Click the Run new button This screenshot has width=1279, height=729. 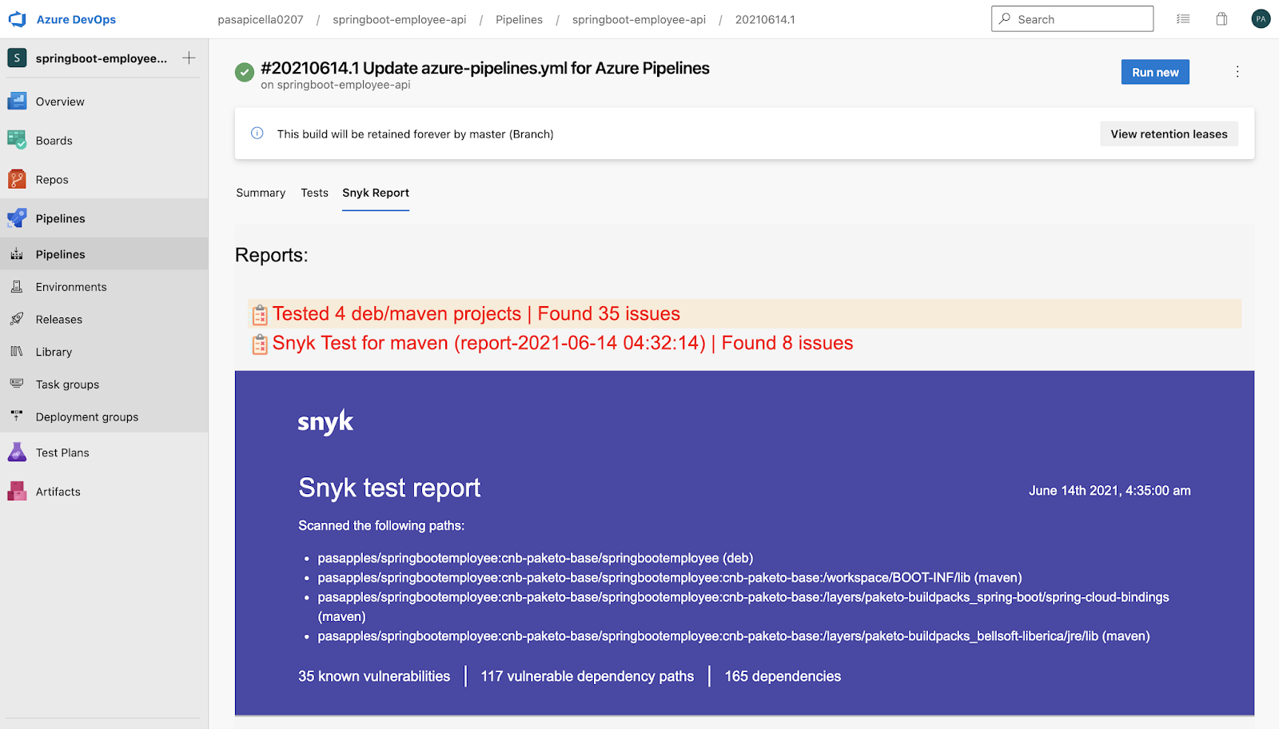click(x=1155, y=72)
